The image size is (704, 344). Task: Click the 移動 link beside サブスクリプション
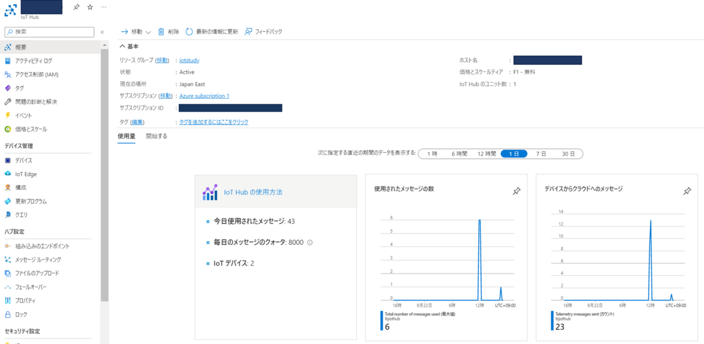tap(167, 96)
